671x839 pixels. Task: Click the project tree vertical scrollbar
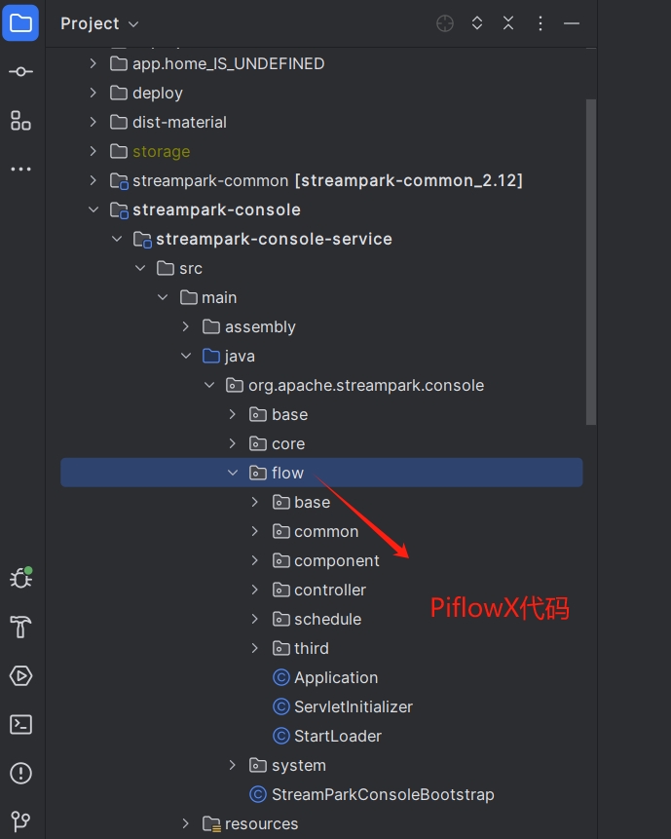tap(590, 261)
